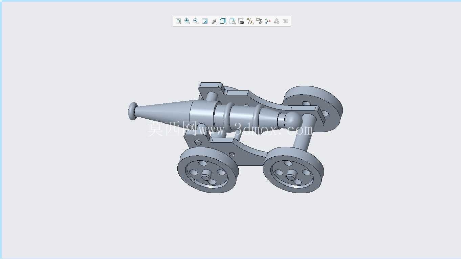Select the front-right cannon wheel

[x=293, y=170]
